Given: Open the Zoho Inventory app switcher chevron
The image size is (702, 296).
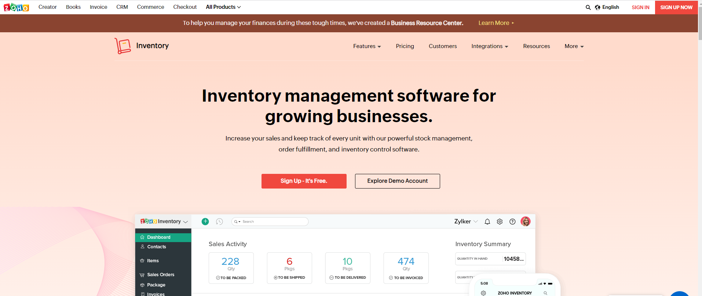Looking at the screenshot, I should pos(186,222).
